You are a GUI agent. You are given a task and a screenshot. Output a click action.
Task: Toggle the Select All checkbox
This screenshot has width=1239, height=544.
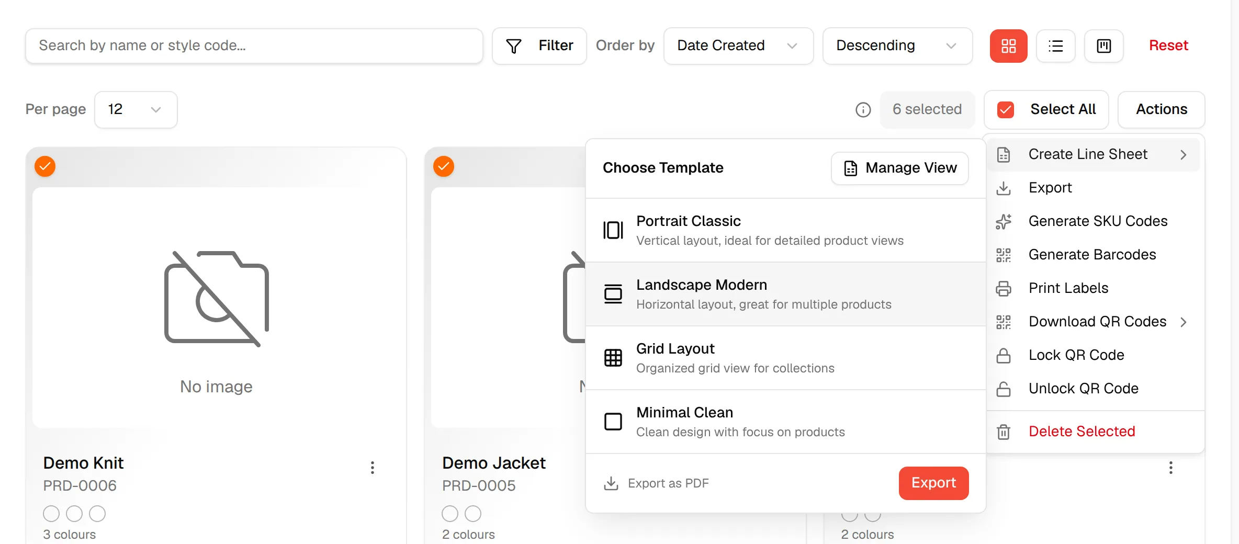pos(1006,110)
